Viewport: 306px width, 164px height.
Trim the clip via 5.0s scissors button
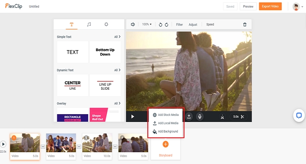point(239,117)
